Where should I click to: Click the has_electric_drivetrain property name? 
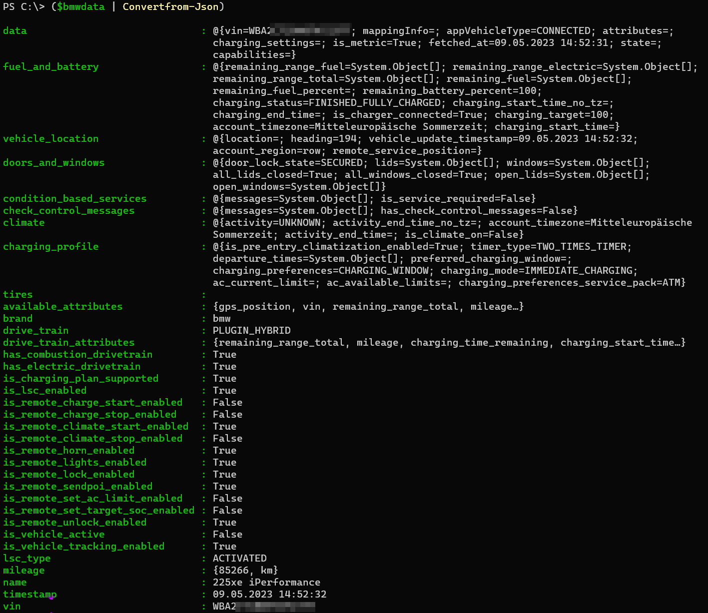pos(72,366)
